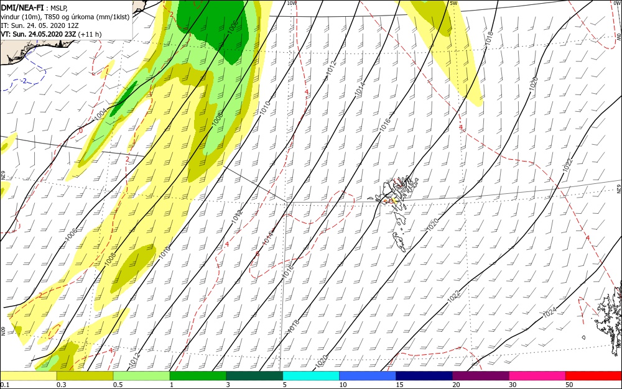
Task: Click the red 50+ legend swatch
Action: (x=593, y=376)
